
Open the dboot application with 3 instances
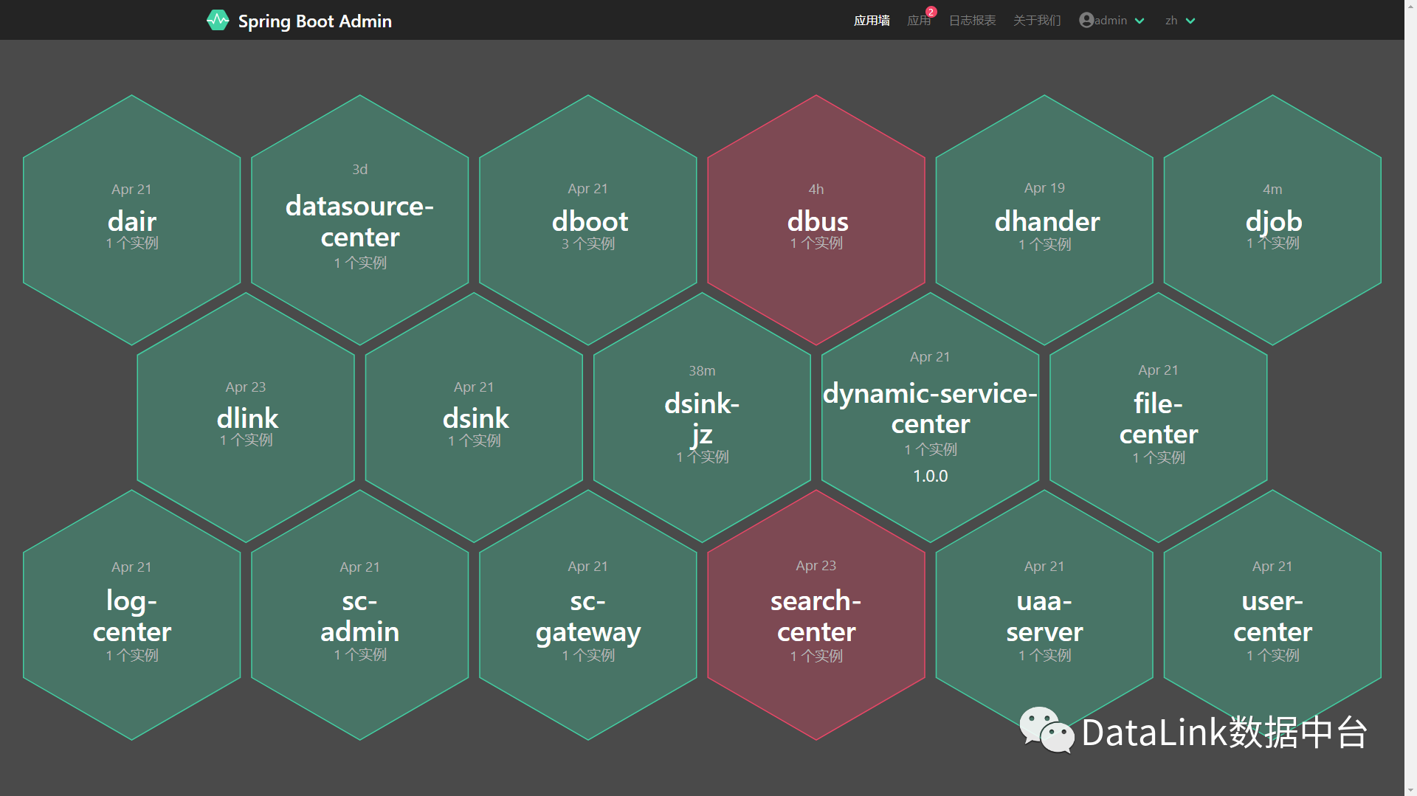tap(587, 220)
